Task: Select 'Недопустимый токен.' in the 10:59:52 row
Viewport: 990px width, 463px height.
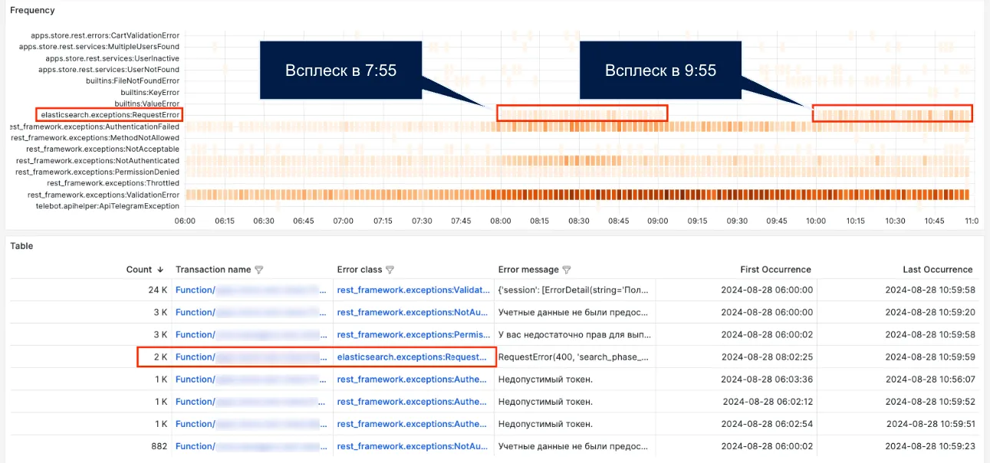Action: [x=545, y=402]
